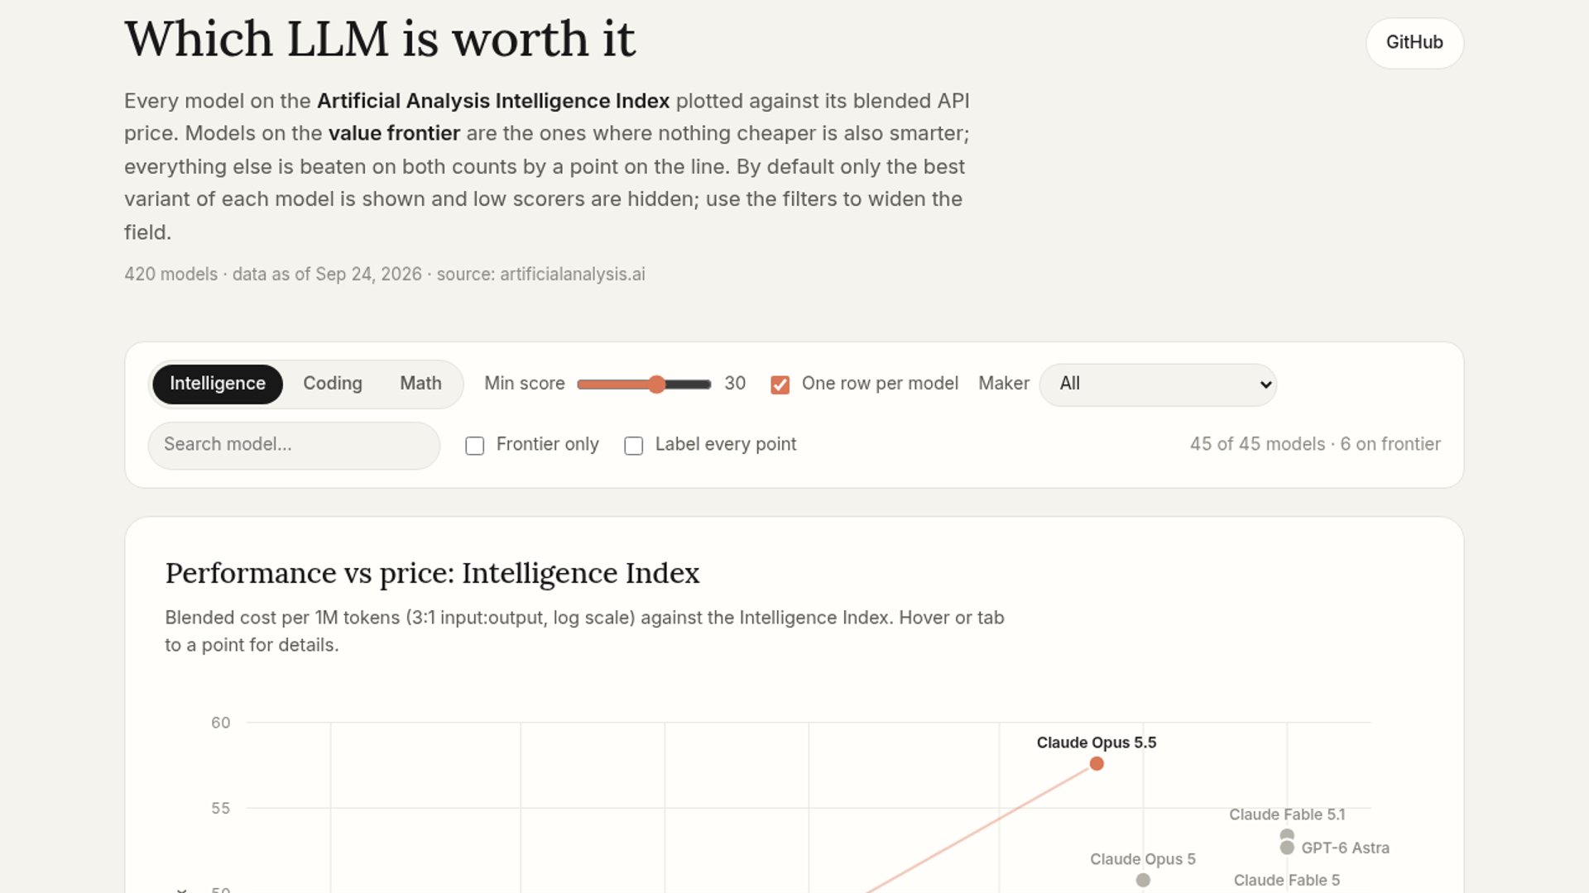Select the Claude Opus 5 chart point
This screenshot has height=893, width=1589.
pos(1143,880)
